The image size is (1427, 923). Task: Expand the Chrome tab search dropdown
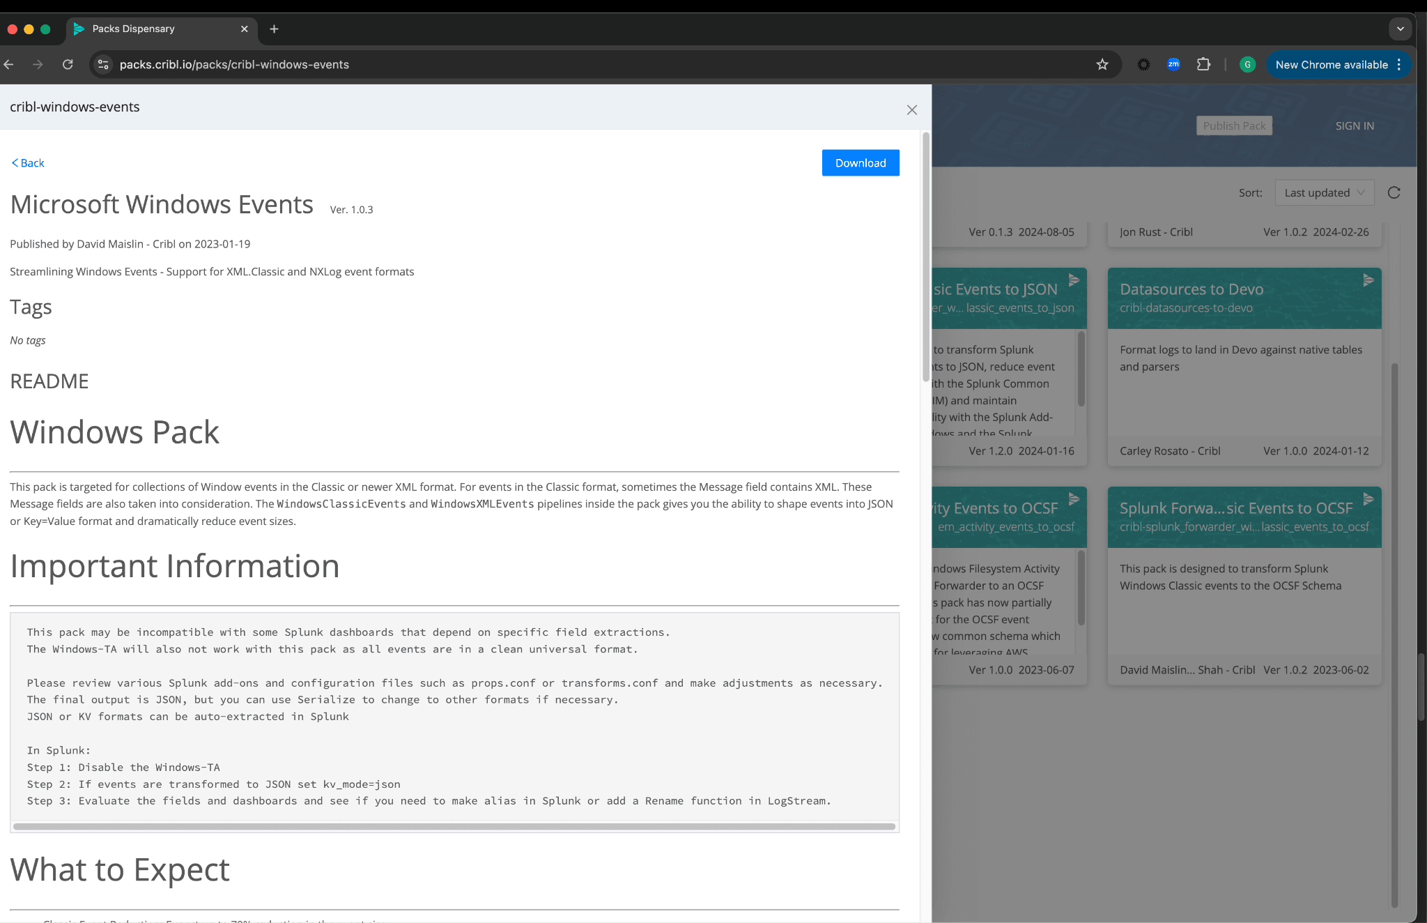1400,29
